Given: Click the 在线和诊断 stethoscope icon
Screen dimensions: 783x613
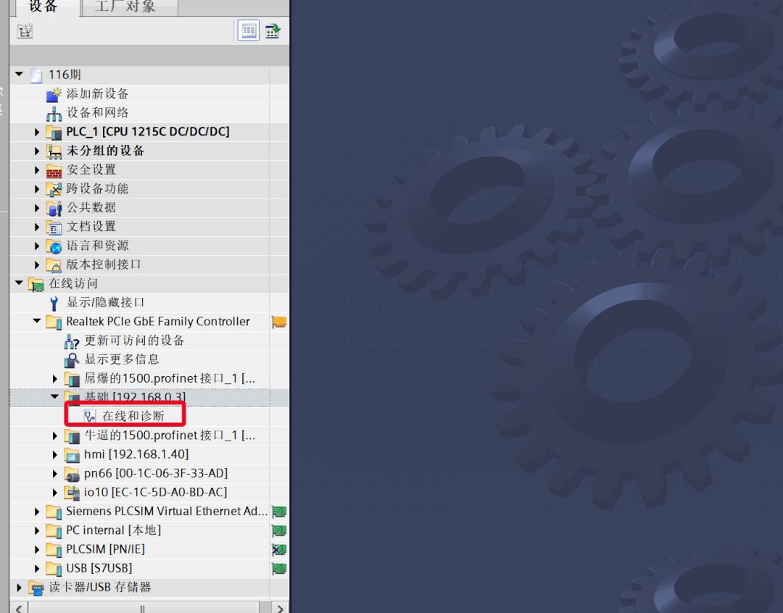Looking at the screenshot, I should (x=90, y=417).
